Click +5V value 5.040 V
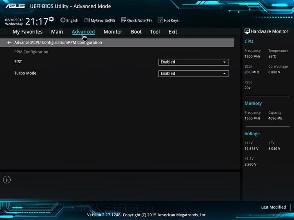 coord(274,149)
